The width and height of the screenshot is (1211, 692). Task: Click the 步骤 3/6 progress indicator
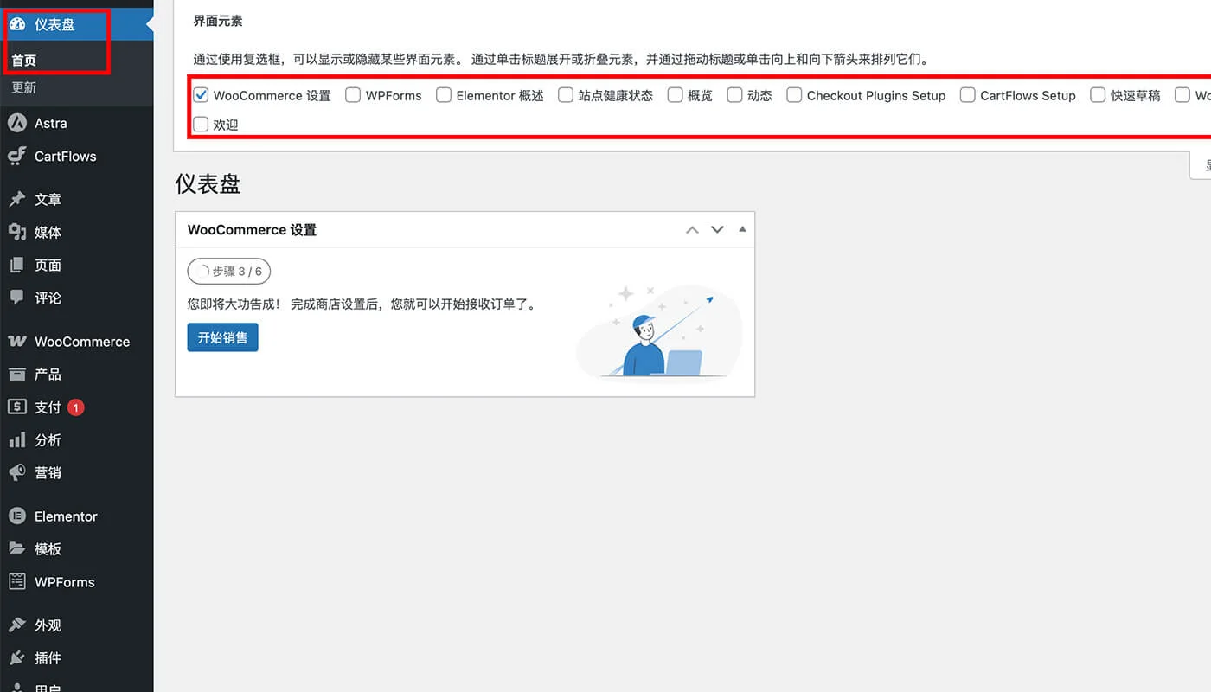click(228, 271)
